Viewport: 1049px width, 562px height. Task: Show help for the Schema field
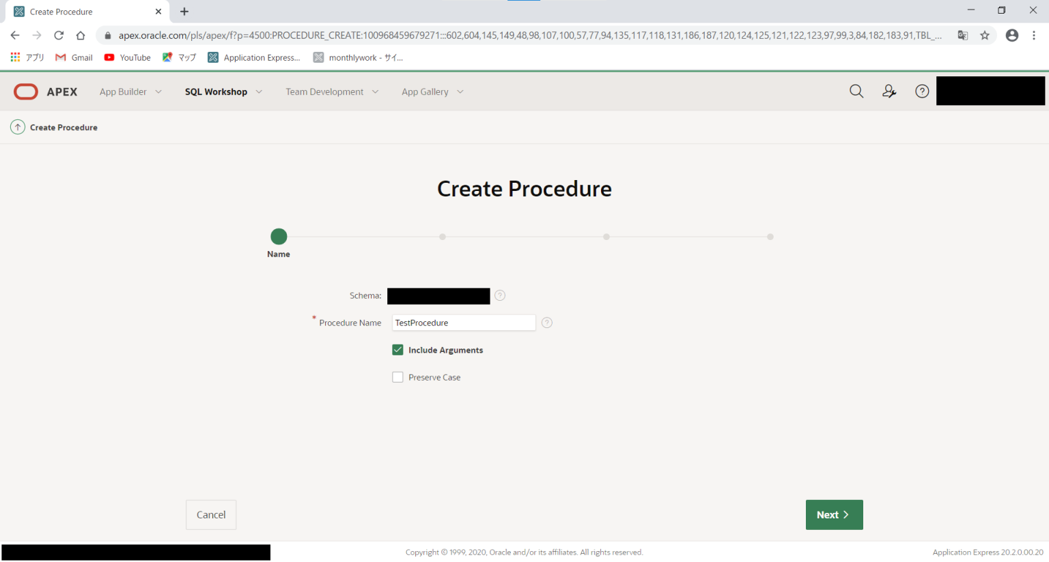pos(500,295)
